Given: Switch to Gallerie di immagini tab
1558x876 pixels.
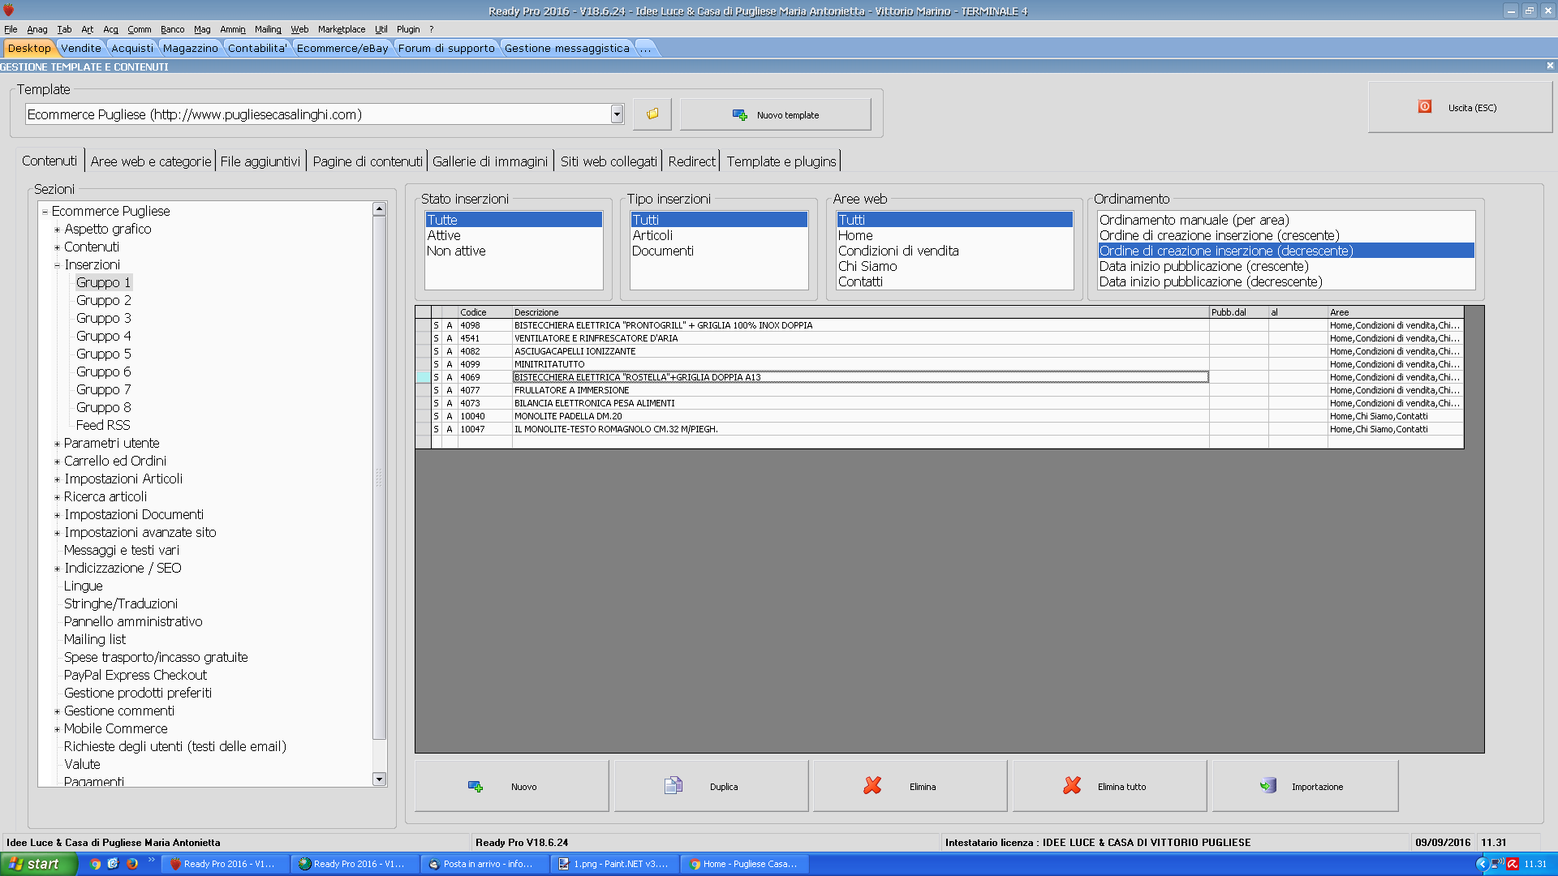Looking at the screenshot, I should pyautogui.click(x=489, y=161).
